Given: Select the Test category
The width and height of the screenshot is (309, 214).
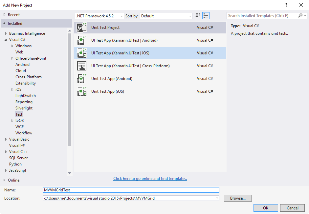Looking at the screenshot, I should pos(19,114).
